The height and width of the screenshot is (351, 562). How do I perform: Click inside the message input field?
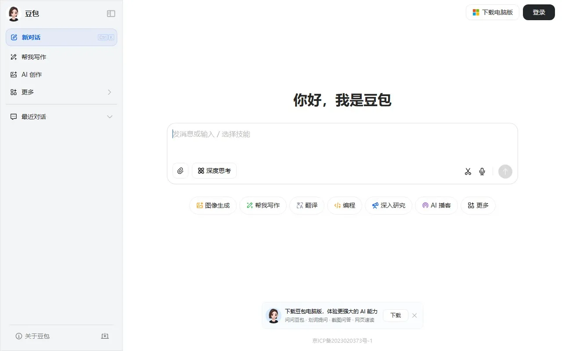(x=307, y=134)
